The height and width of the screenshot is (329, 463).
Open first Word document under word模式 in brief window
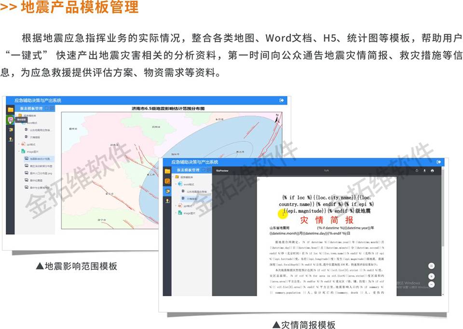(194, 191)
